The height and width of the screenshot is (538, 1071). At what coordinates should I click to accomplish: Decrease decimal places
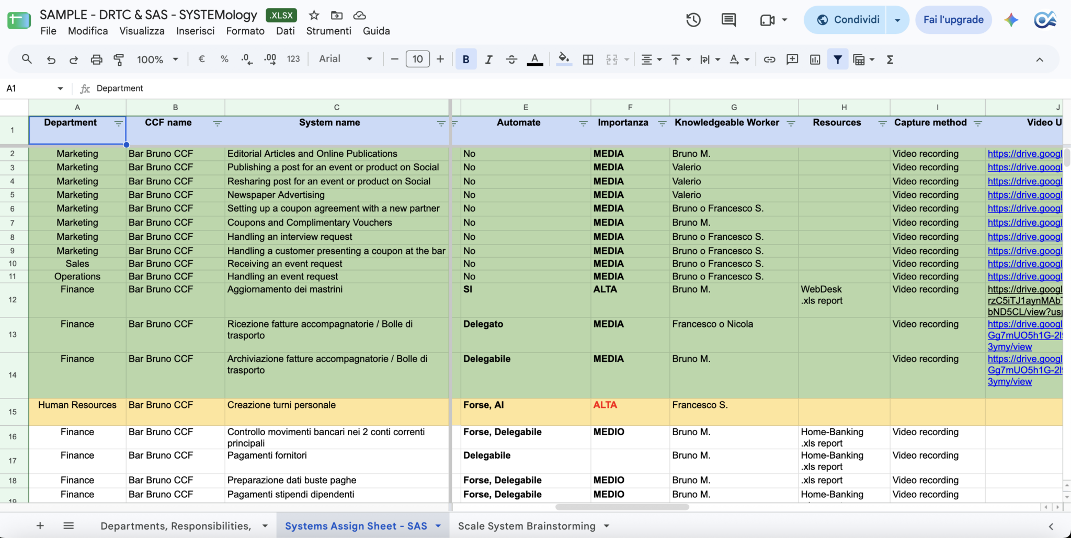click(x=247, y=59)
